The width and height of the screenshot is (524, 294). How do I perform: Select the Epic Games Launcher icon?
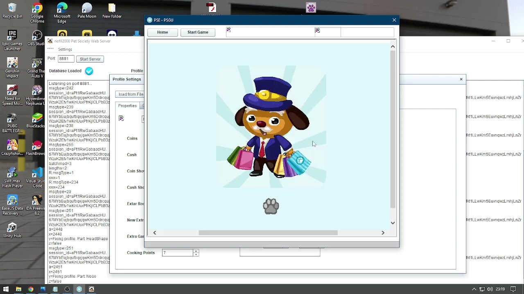tap(12, 40)
